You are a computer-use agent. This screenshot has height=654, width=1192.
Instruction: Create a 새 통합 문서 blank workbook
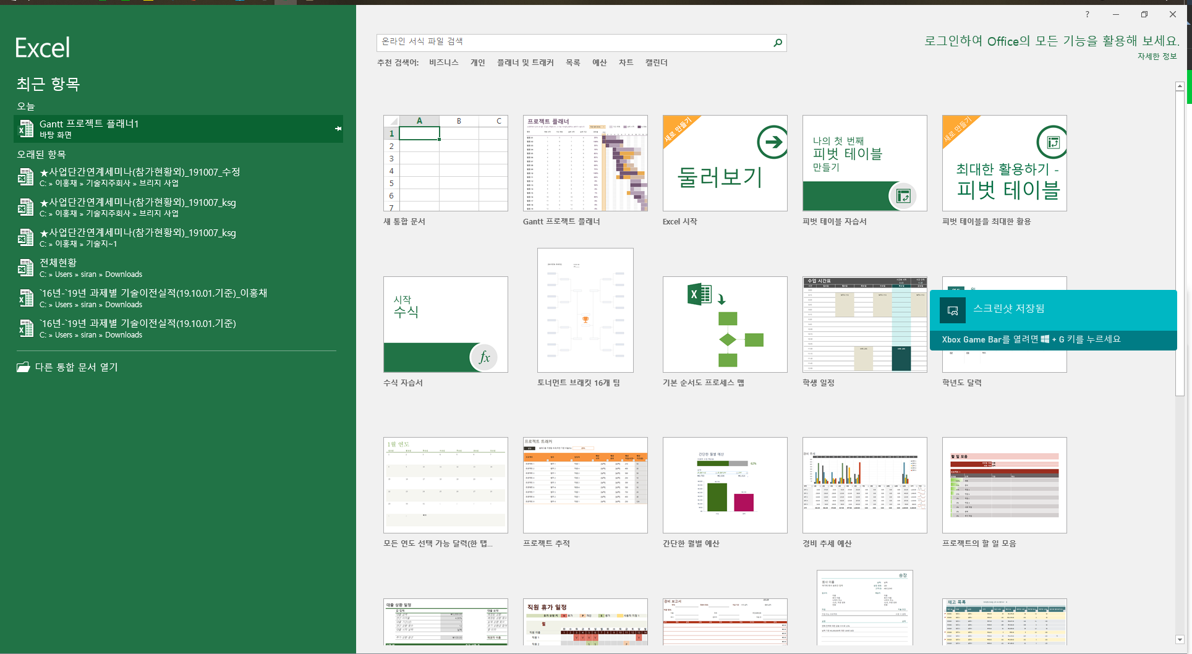click(446, 163)
